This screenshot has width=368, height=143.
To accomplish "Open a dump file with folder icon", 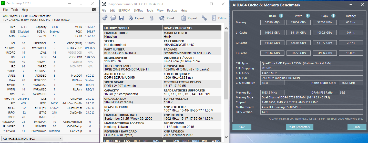I will (x=113, y=18).
